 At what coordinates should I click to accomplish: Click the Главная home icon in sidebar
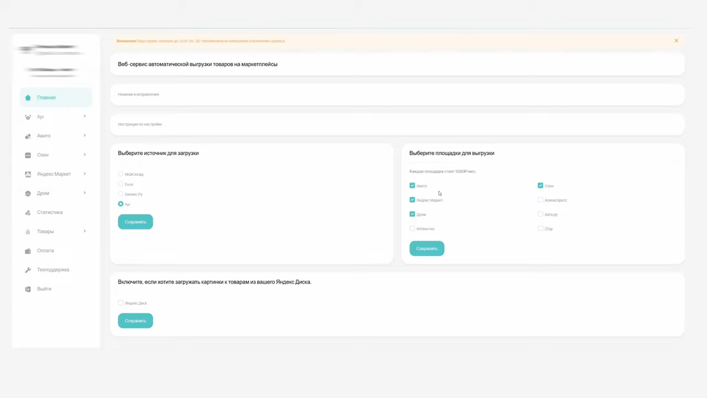tap(28, 98)
